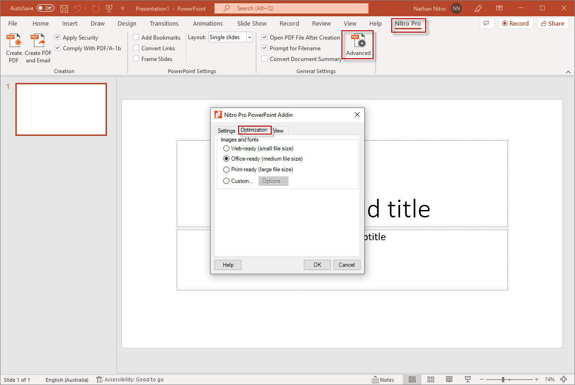This screenshot has height=385, width=575.
Task: Open the Comments pane icon
Action: (x=486, y=23)
